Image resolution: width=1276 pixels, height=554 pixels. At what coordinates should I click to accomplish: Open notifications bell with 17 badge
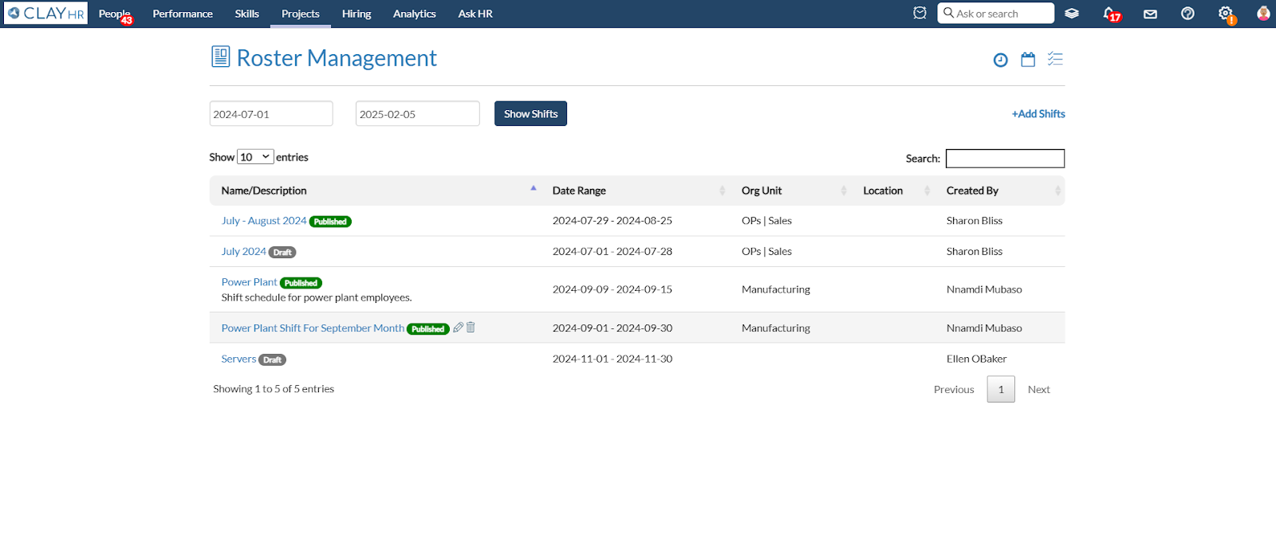[1110, 14]
